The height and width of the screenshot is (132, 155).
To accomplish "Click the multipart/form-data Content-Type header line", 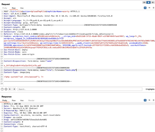I will [60, 25].
